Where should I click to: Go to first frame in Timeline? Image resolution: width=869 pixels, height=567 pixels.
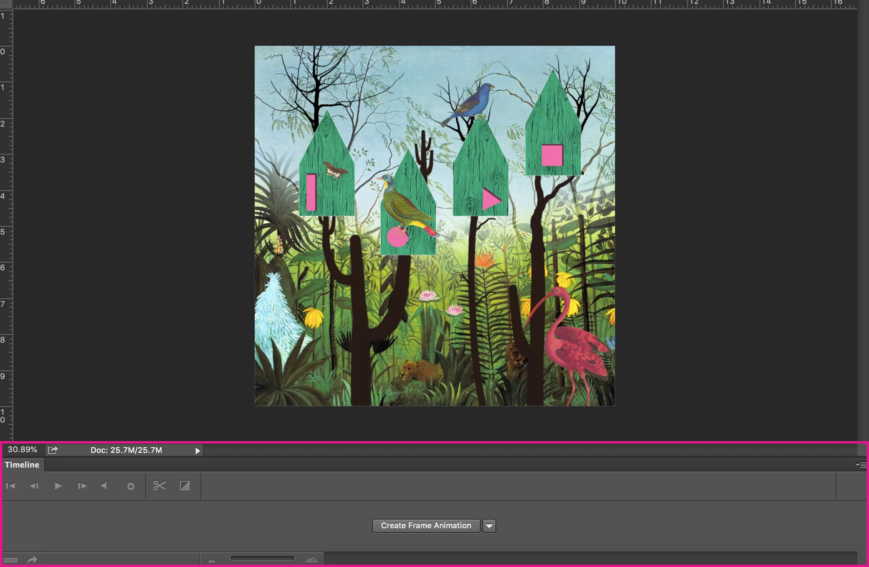tap(10, 486)
